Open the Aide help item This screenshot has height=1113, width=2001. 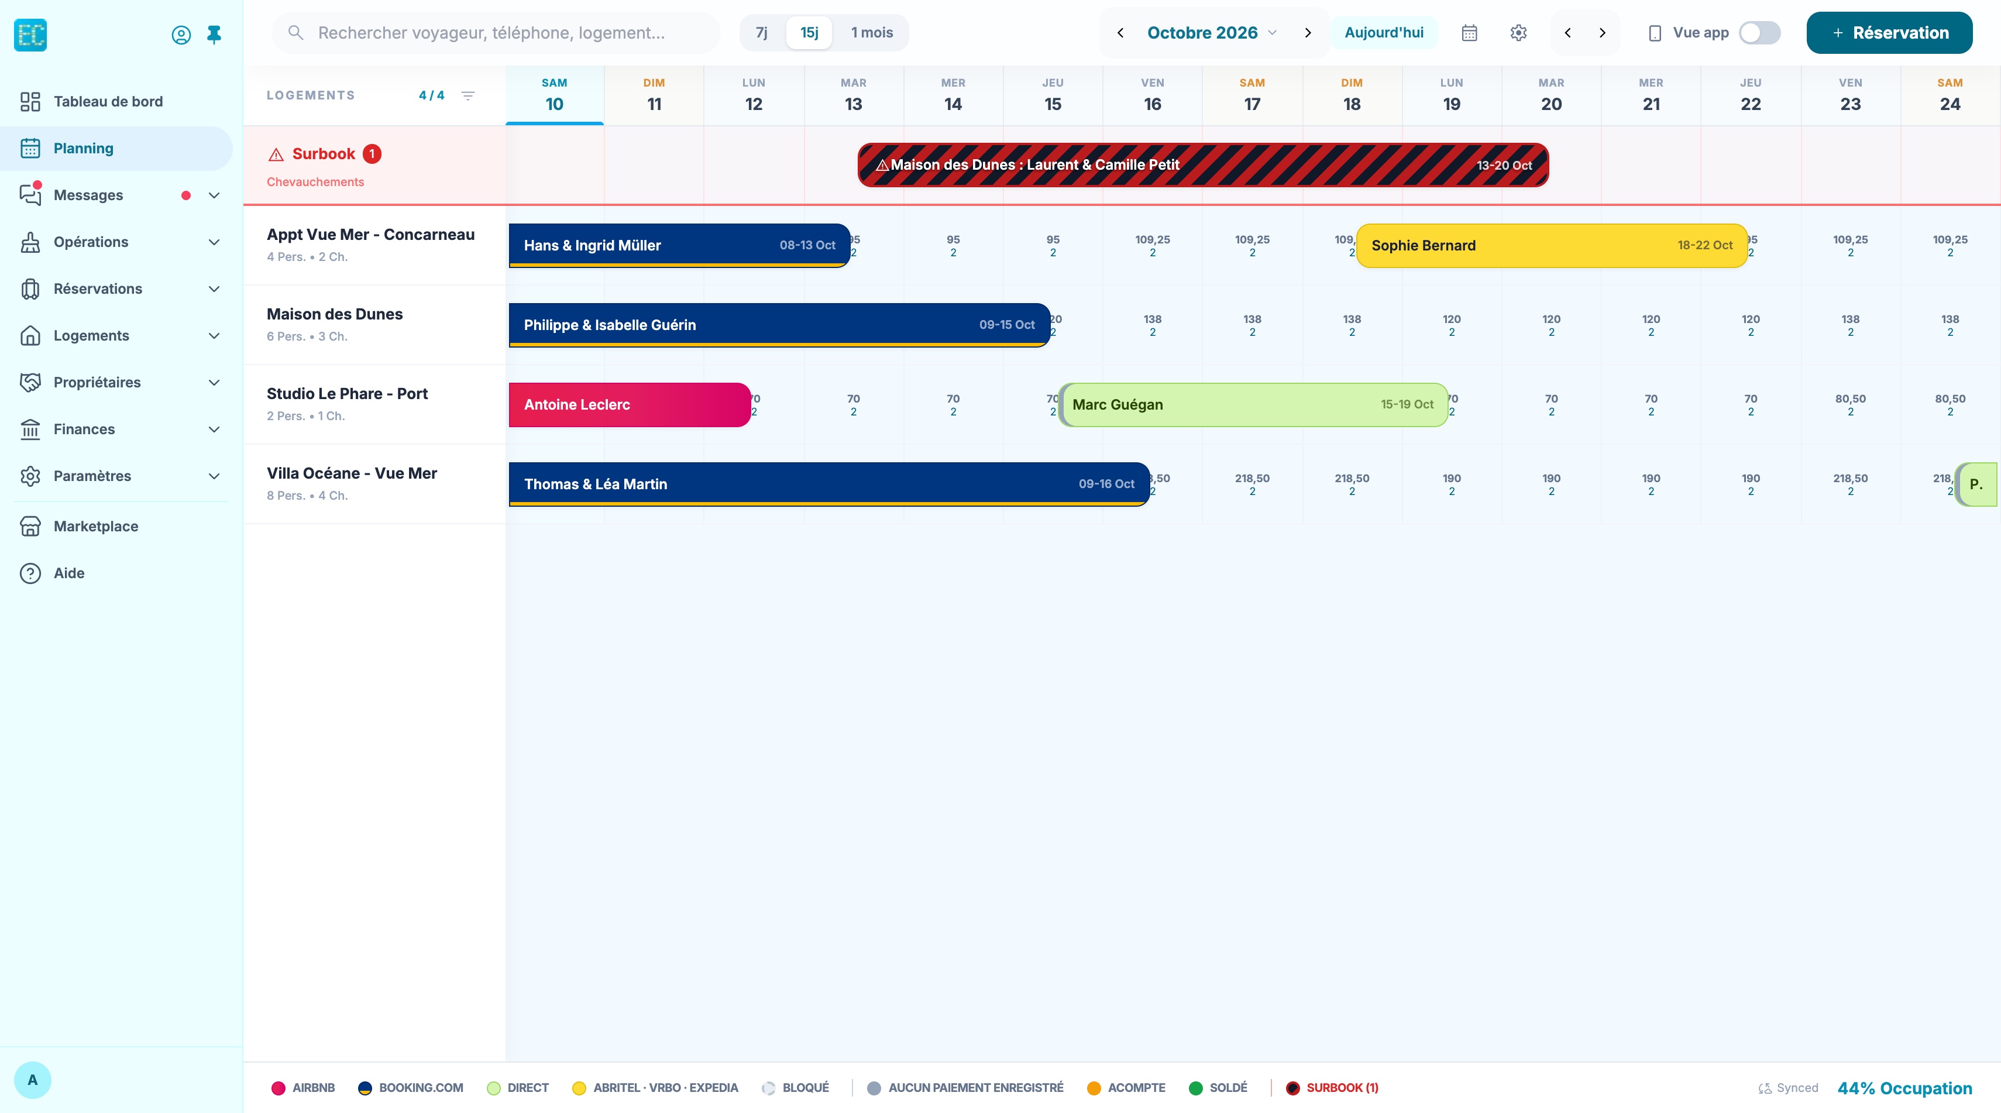pyautogui.click(x=116, y=573)
